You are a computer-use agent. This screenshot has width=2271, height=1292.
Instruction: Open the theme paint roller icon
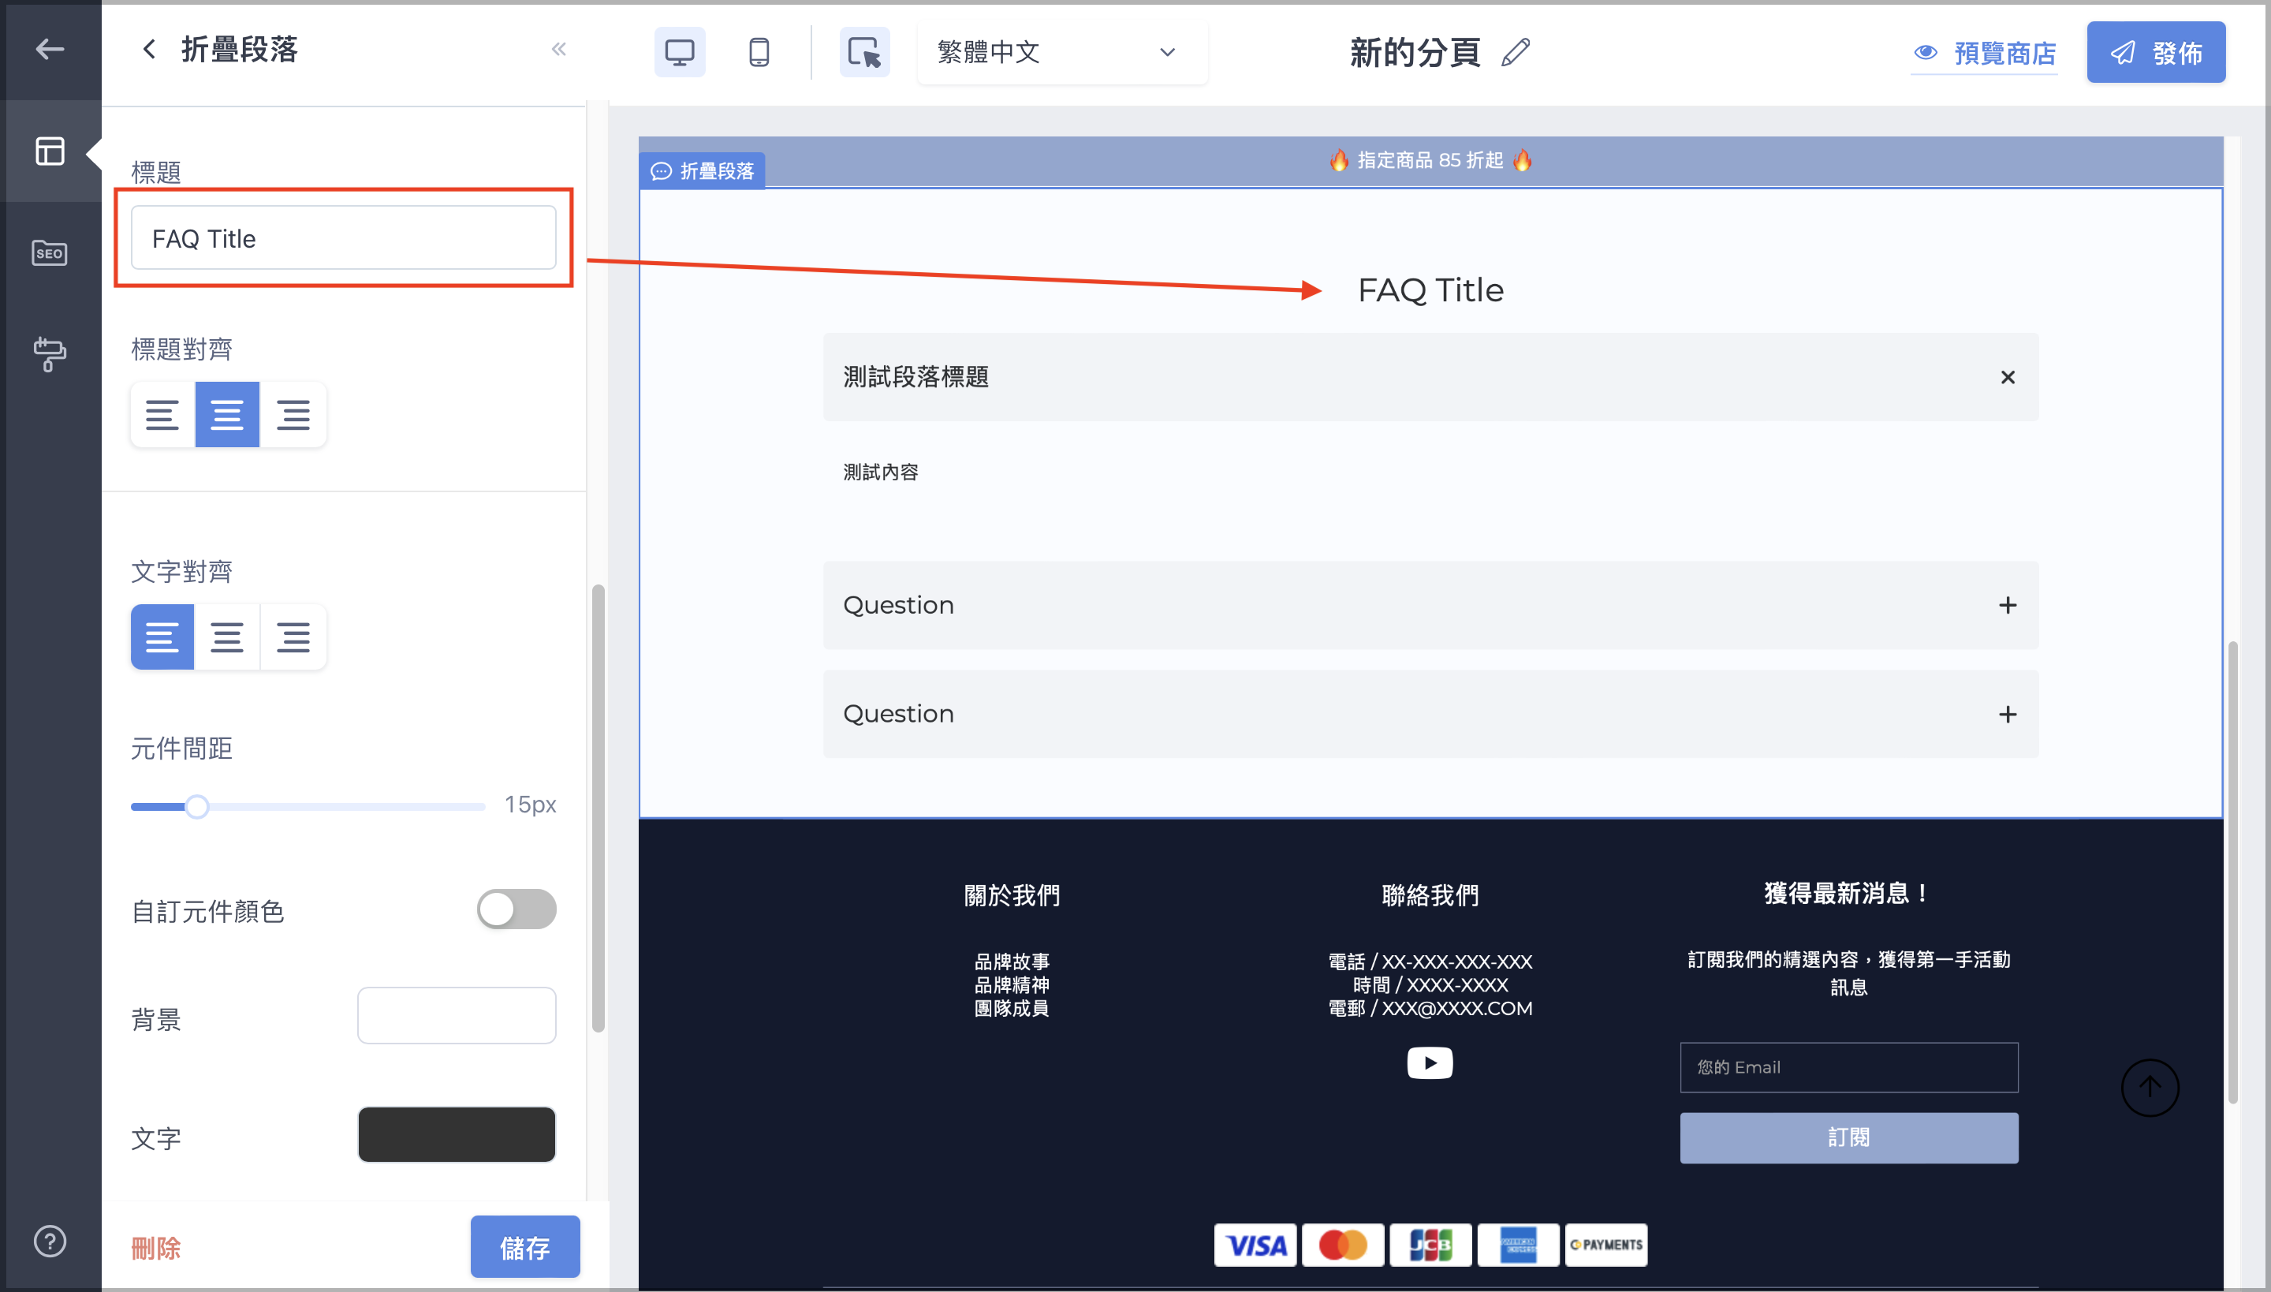pyautogui.click(x=50, y=354)
